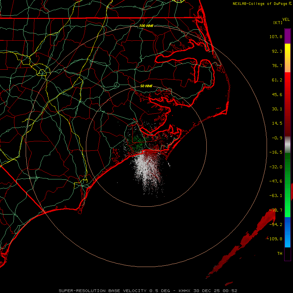Click the Super-Resolution Base Velocity caption
Screen dimensions: 293x293
point(148,291)
